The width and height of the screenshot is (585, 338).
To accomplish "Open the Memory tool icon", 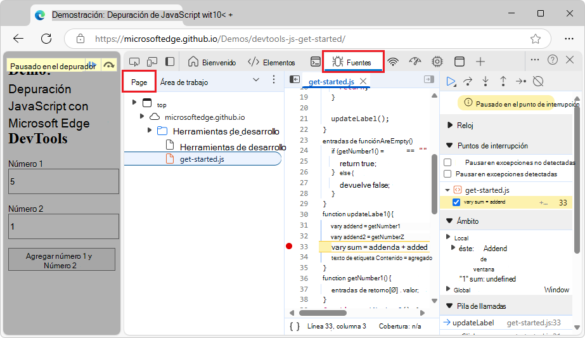I will [x=437, y=62].
